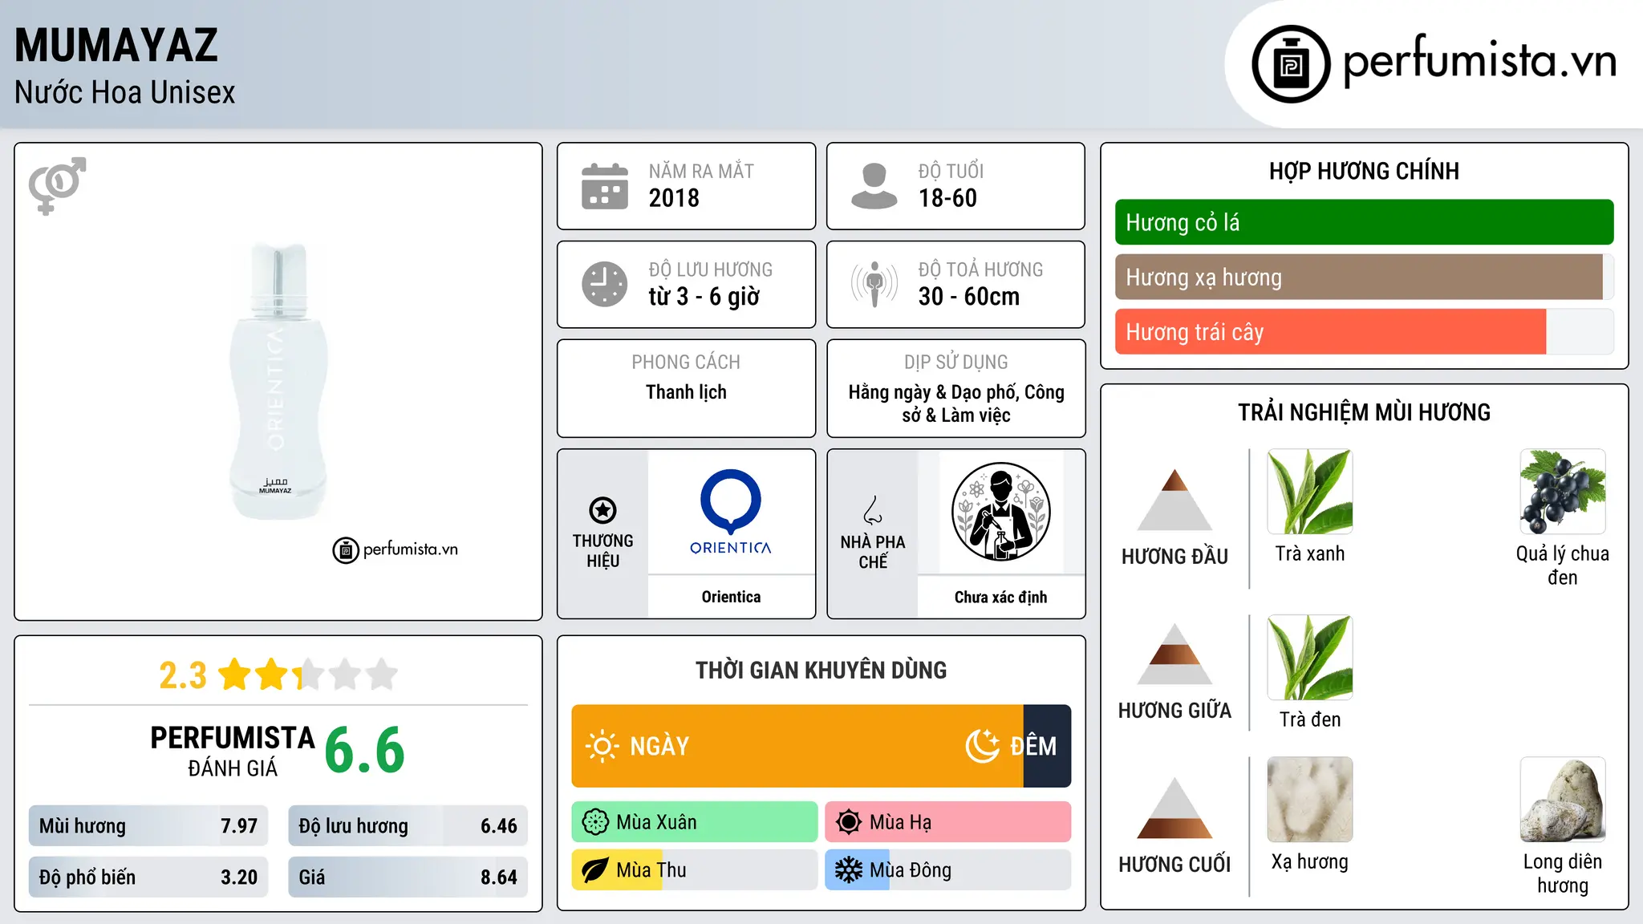Click the moon icon next to Đêm
Screen dimensions: 1643x924
click(x=983, y=746)
